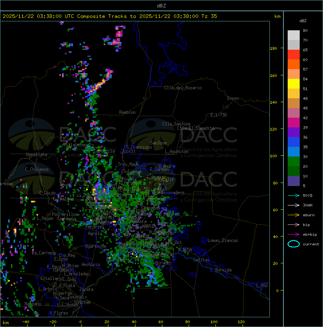This screenshot has width=323, height=327.
Task: Click the 'Clla.del_Rosario' map label
Action: [183, 88]
